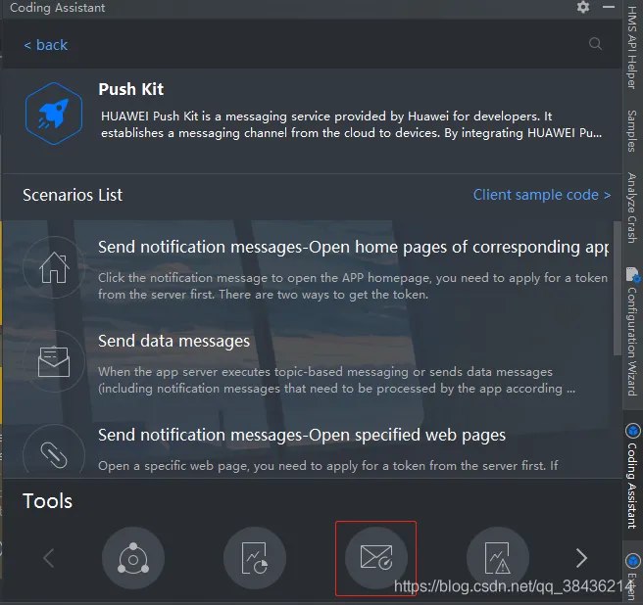This screenshot has height=605, width=643.
Task: Open 'Send notification messages-Open home pages' scenario
Action: tap(353, 248)
